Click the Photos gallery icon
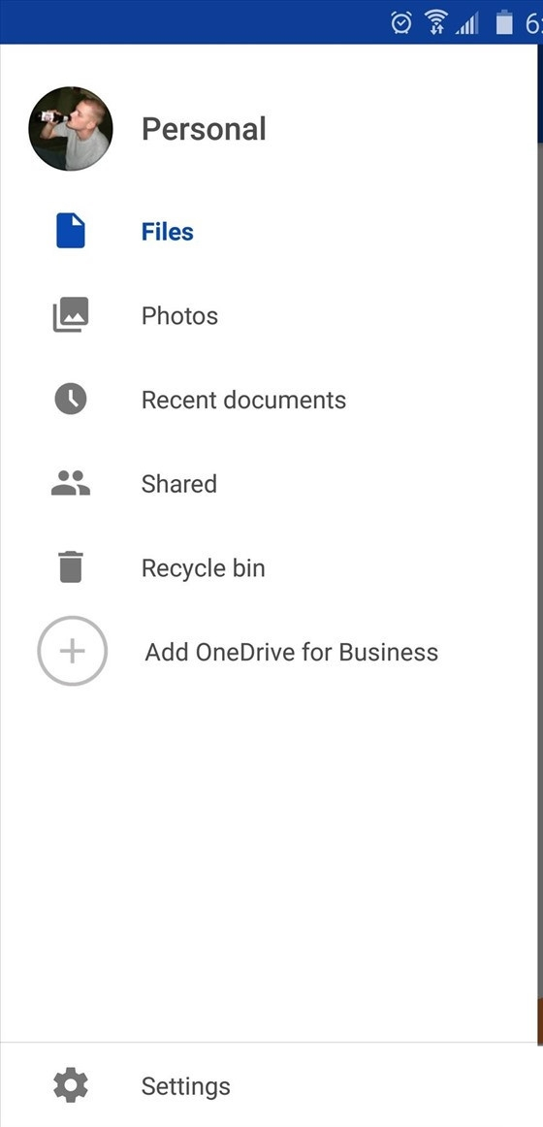The width and height of the screenshot is (543, 1127). 71,315
